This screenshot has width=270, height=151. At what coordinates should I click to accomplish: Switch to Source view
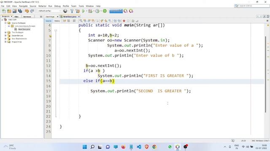point(49,21)
